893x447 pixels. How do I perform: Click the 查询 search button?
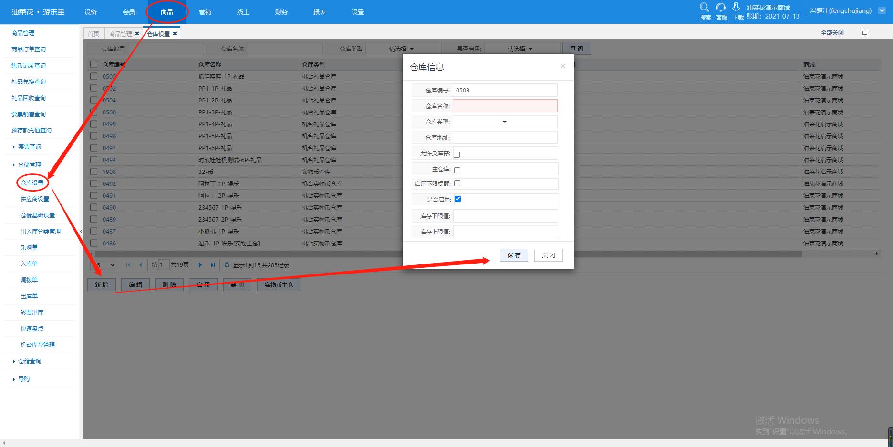(x=576, y=49)
